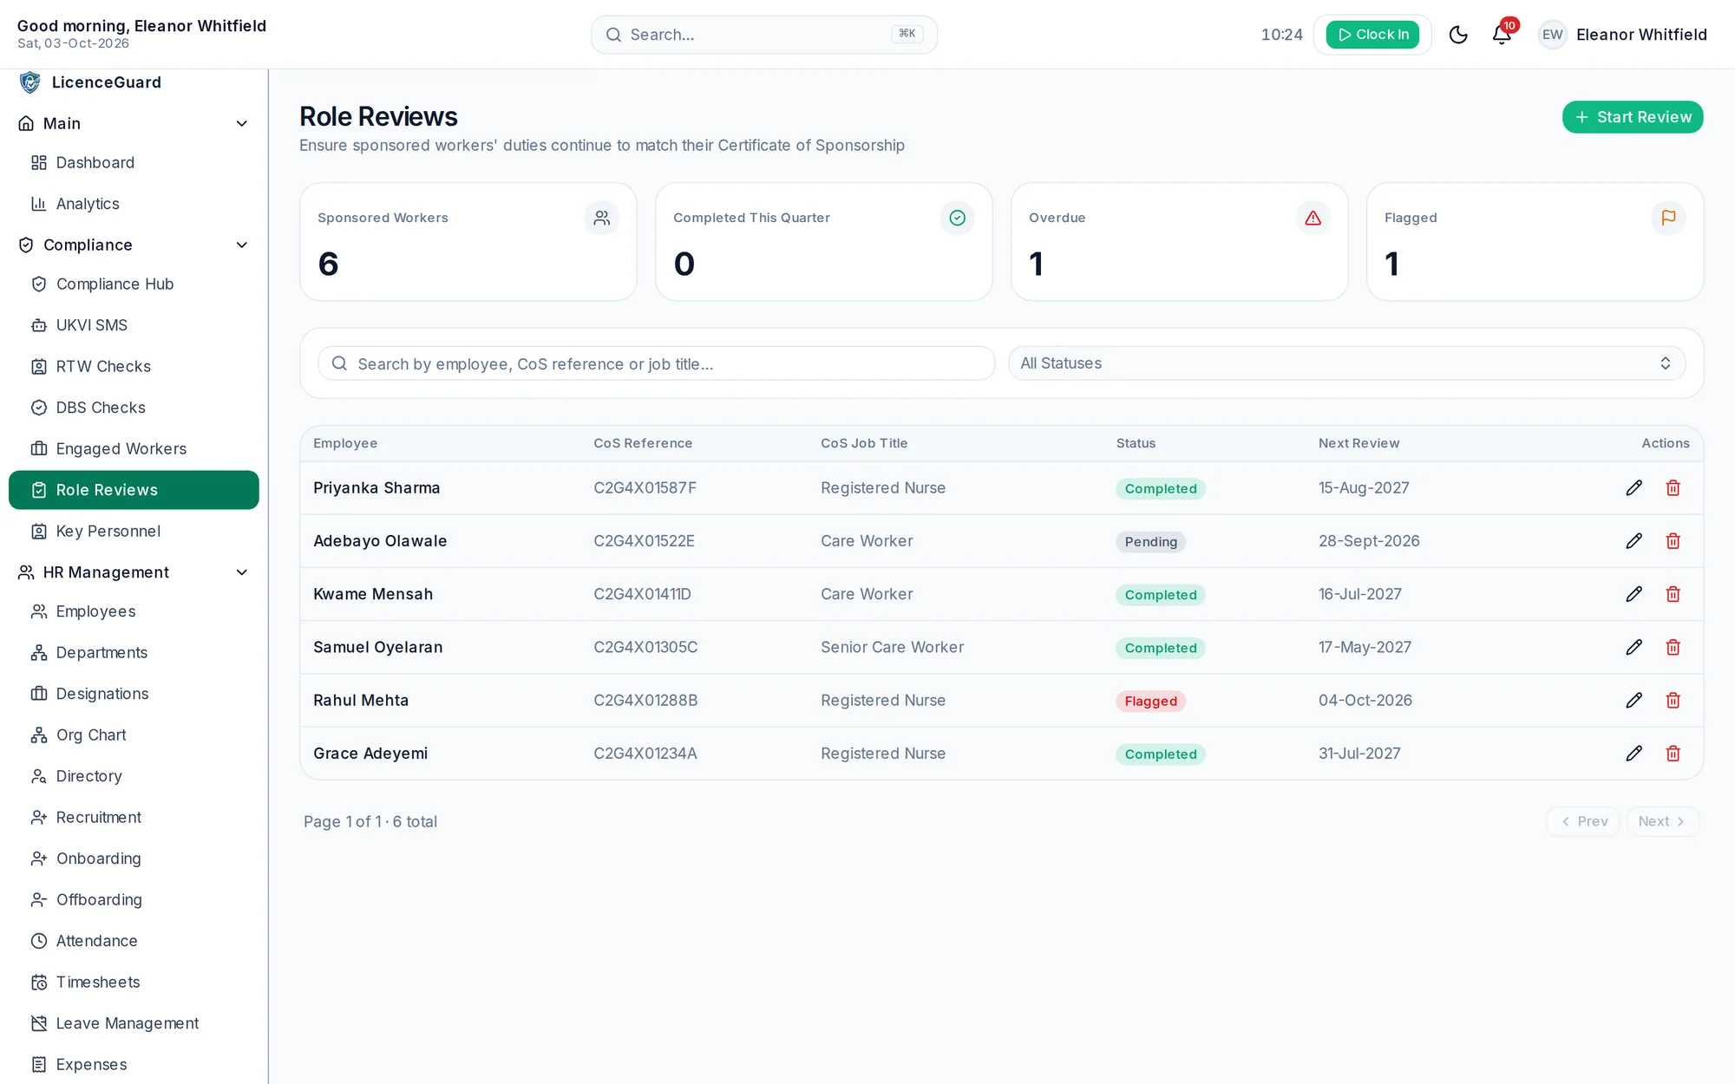Delete Grace Adeyemi's review

tap(1673, 754)
